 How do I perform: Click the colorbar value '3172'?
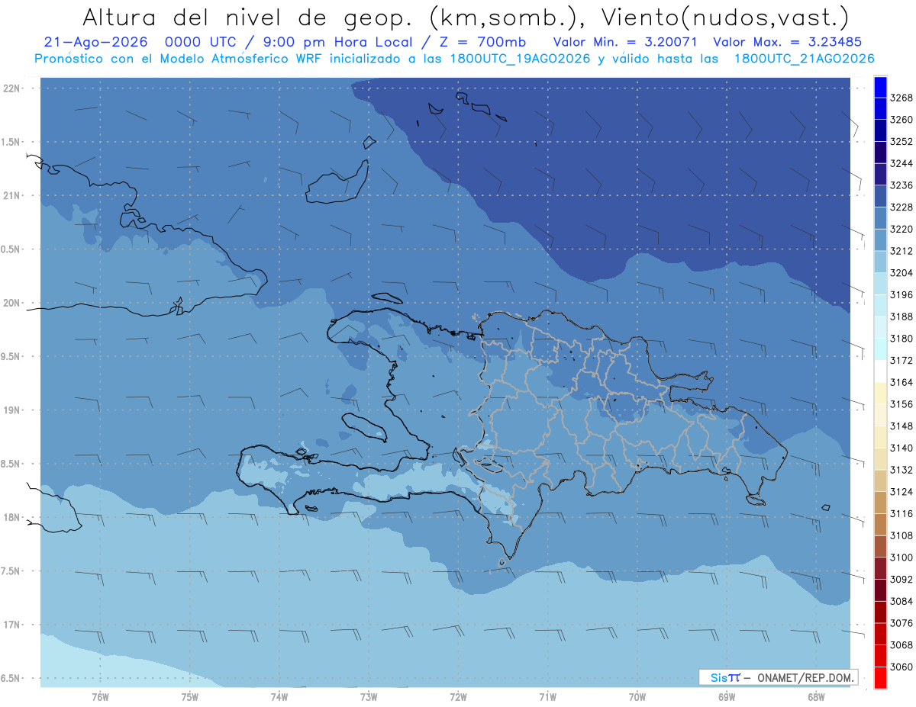tap(901, 360)
